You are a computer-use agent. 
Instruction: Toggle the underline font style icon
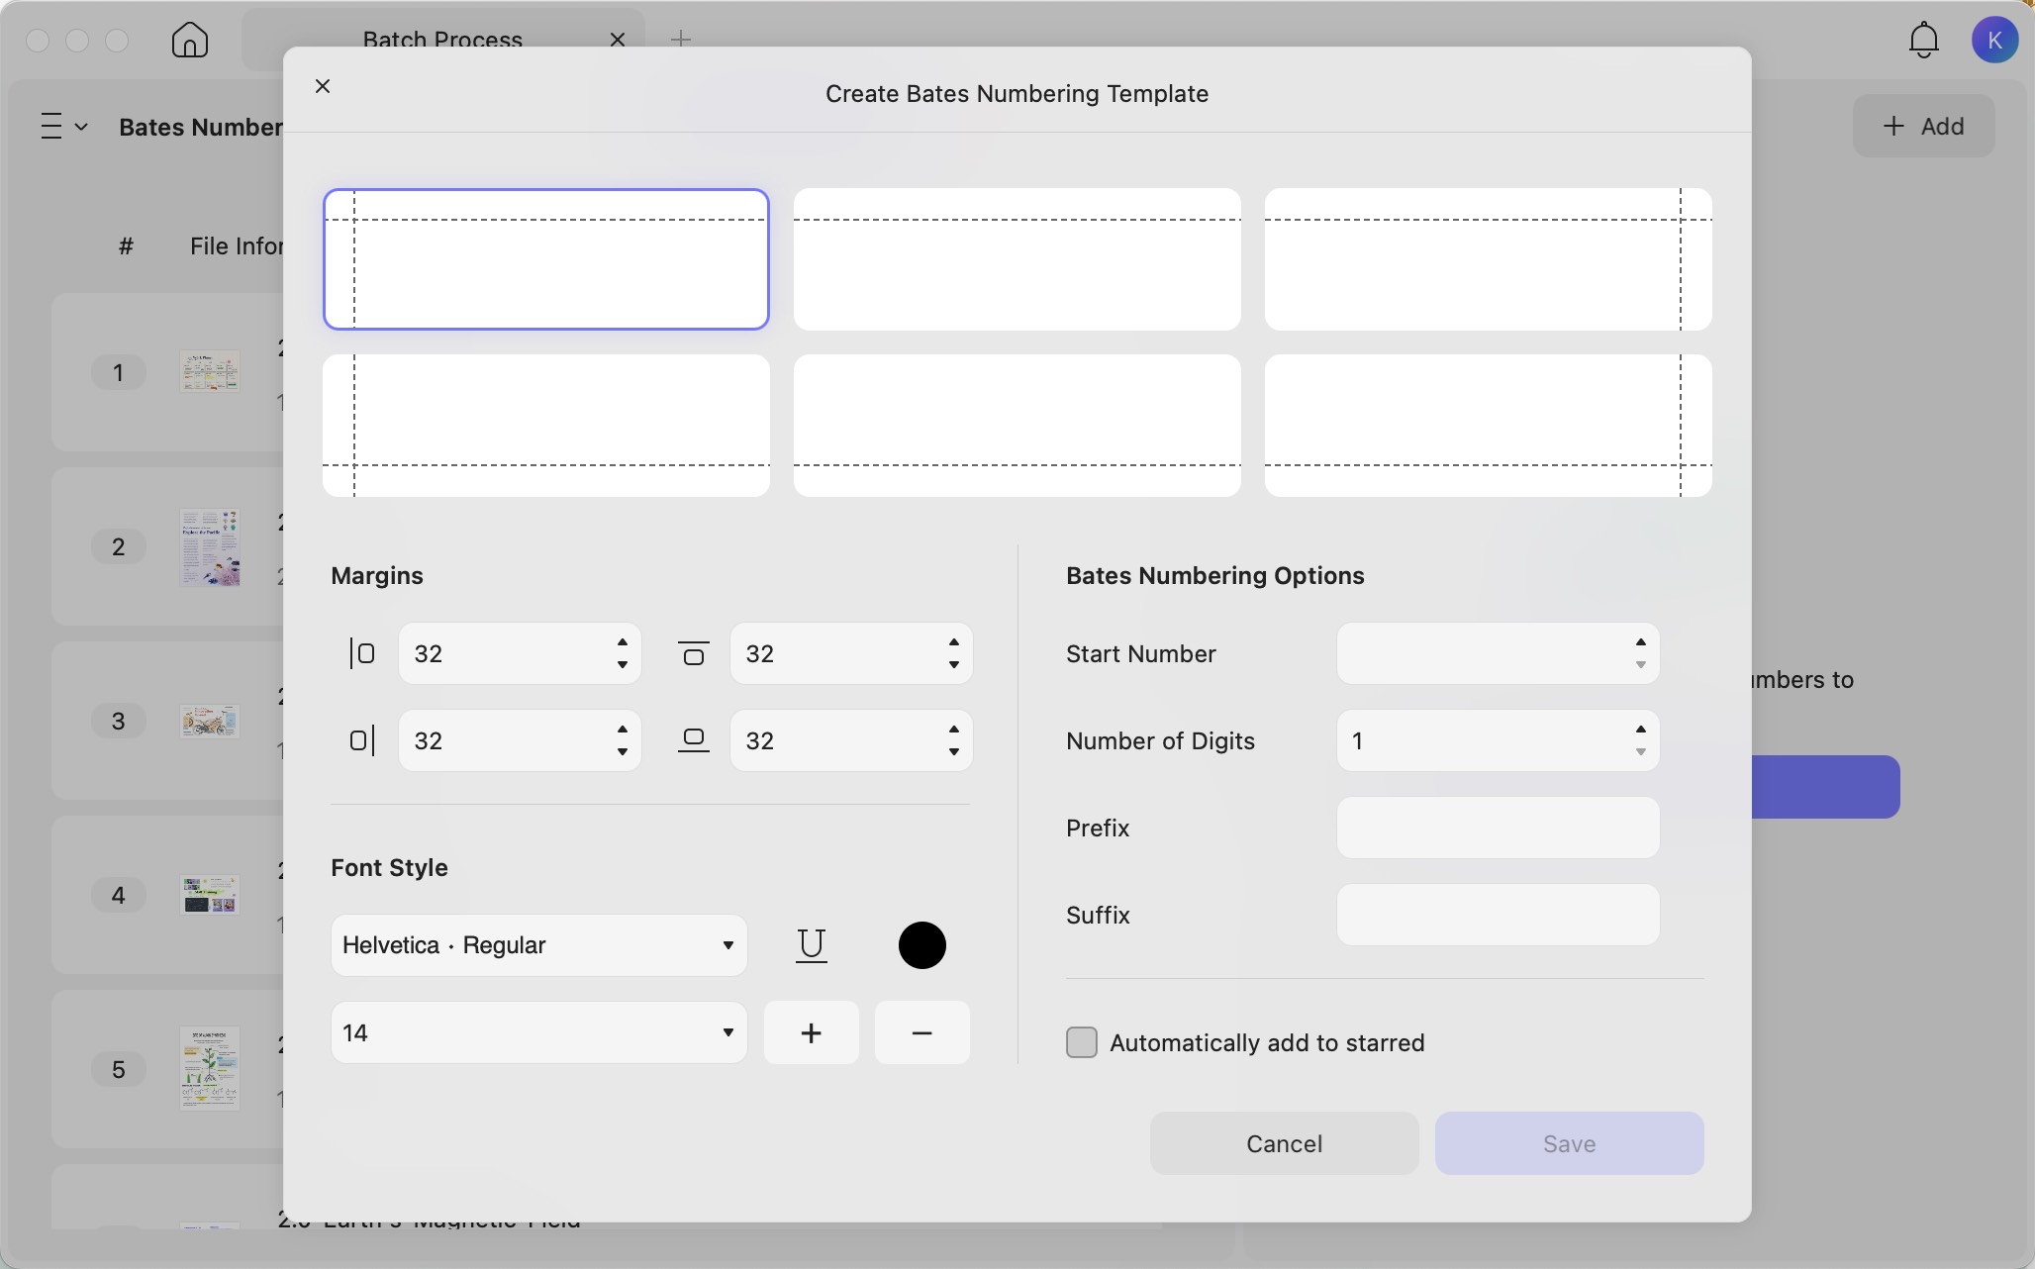click(x=812, y=945)
